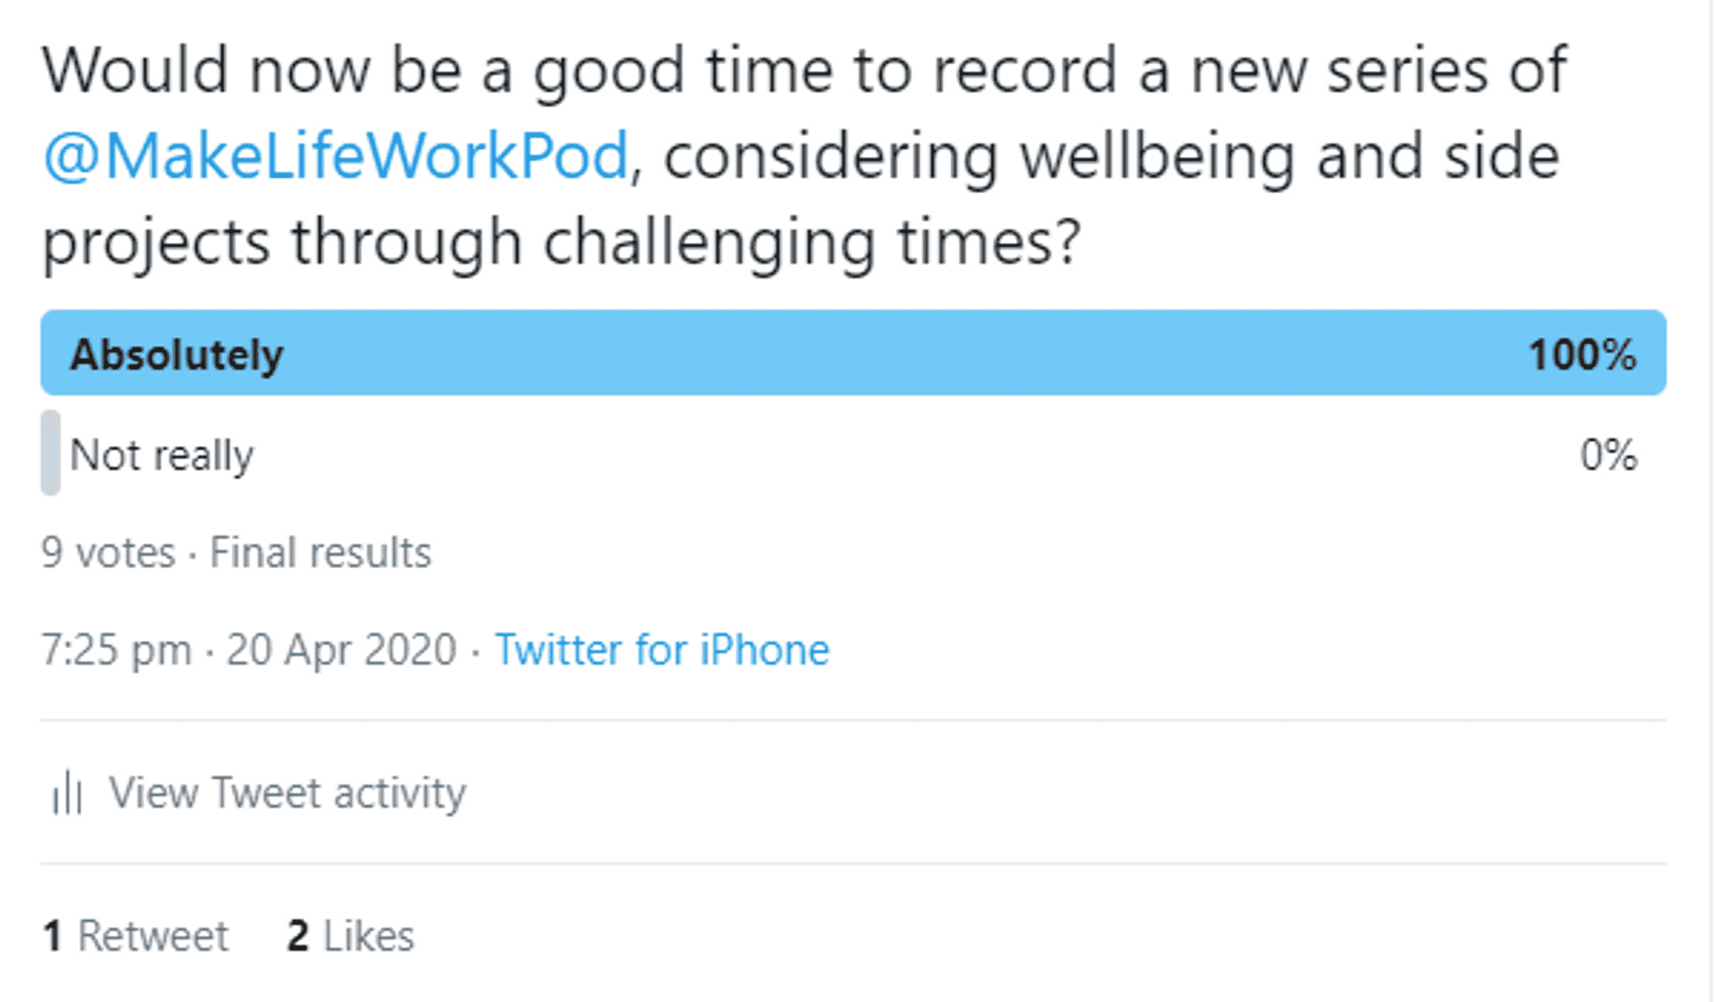This screenshot has height=1002, width=1715.
Task: Show who retweeted via 1 Retweet
Action: point(135,936)
